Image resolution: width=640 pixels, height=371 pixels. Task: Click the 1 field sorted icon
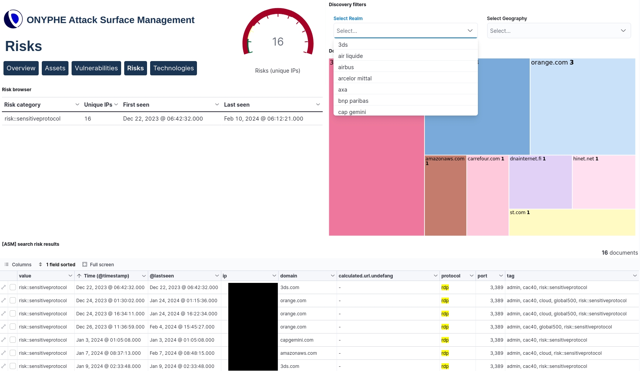41,264
